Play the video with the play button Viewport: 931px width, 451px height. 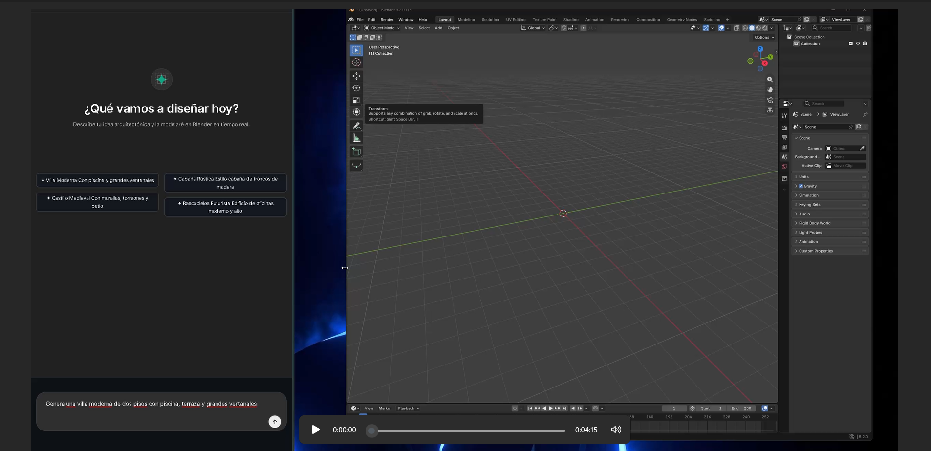(x=316, y=430)
